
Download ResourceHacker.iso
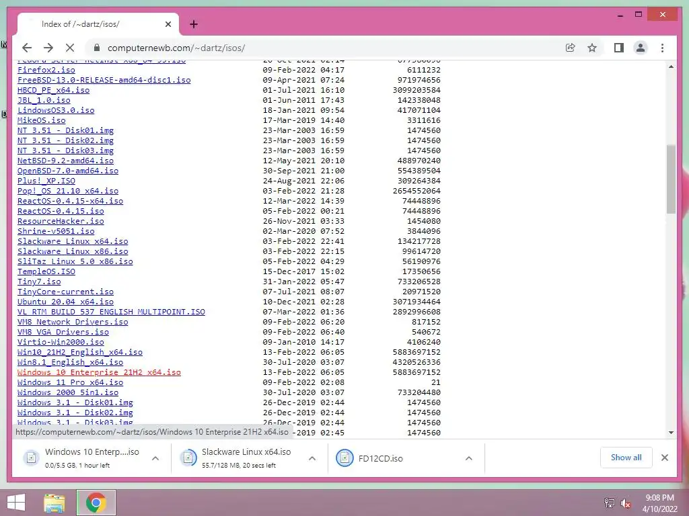61,221
